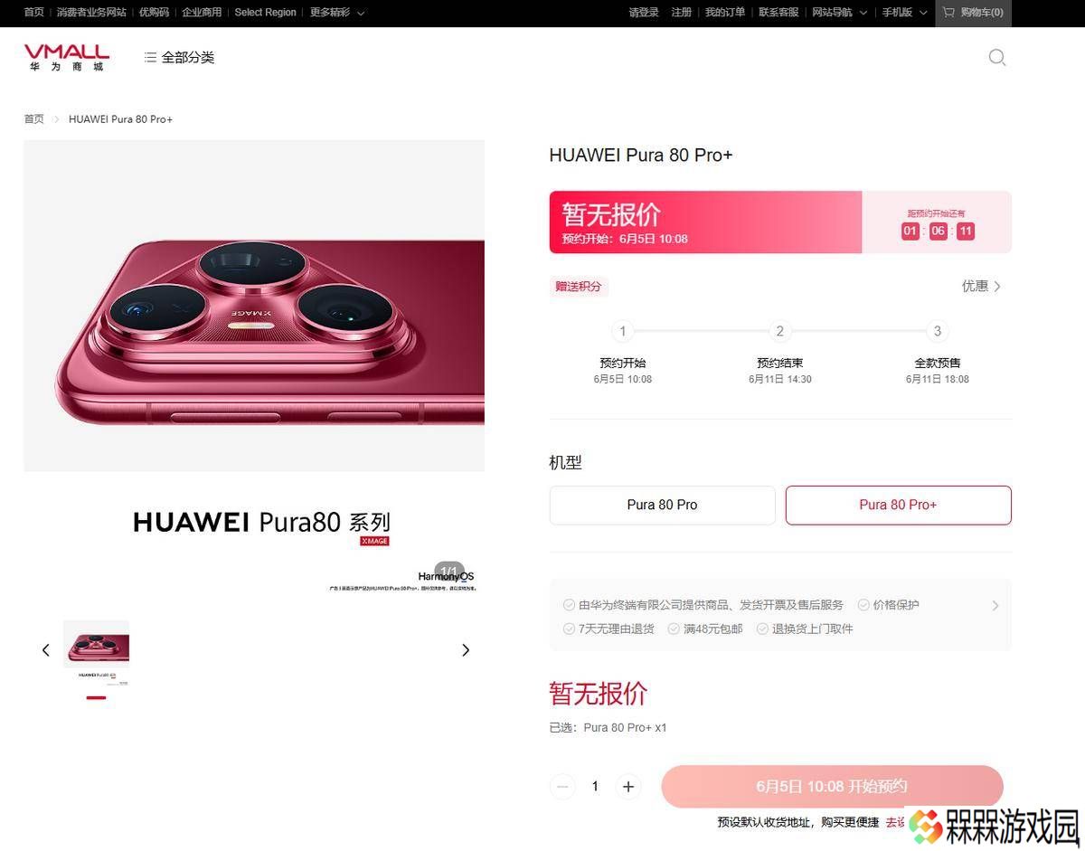Open the 全部分类 category list icon

(150, 58)
